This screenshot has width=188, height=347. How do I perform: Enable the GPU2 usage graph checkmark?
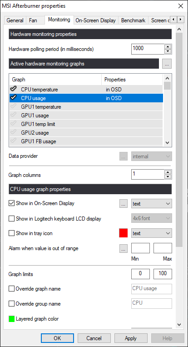14,132
